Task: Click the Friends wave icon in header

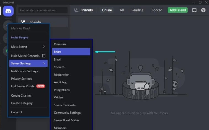Action: [x=76, y=10]
